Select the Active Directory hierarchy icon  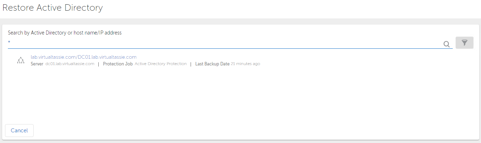(x=21, y=60)
